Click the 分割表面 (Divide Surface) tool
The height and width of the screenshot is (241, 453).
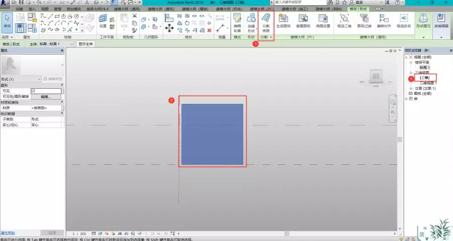pyautogui.click(x=266, y=23)
